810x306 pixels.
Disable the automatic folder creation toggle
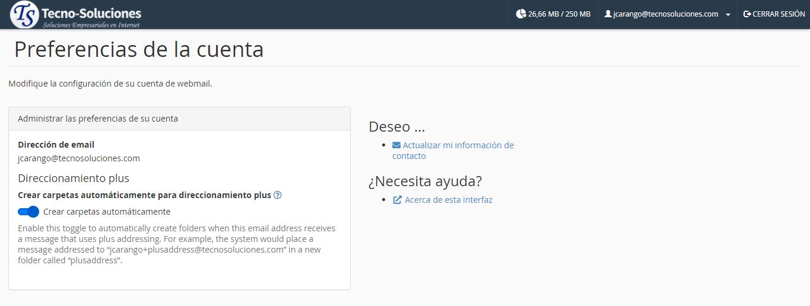tap(28, 212)
